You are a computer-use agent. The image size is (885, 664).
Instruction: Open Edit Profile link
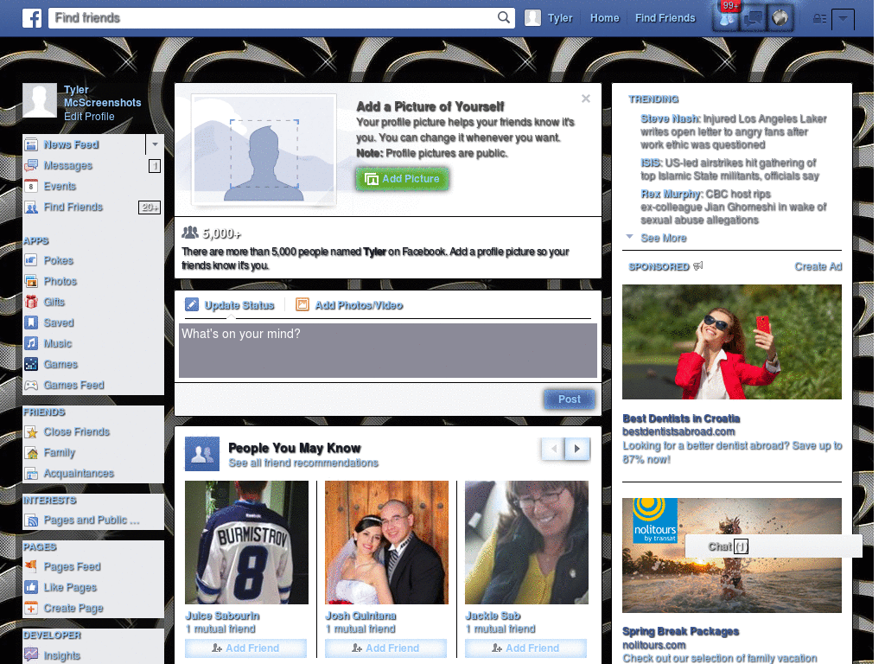coord(89,117)
